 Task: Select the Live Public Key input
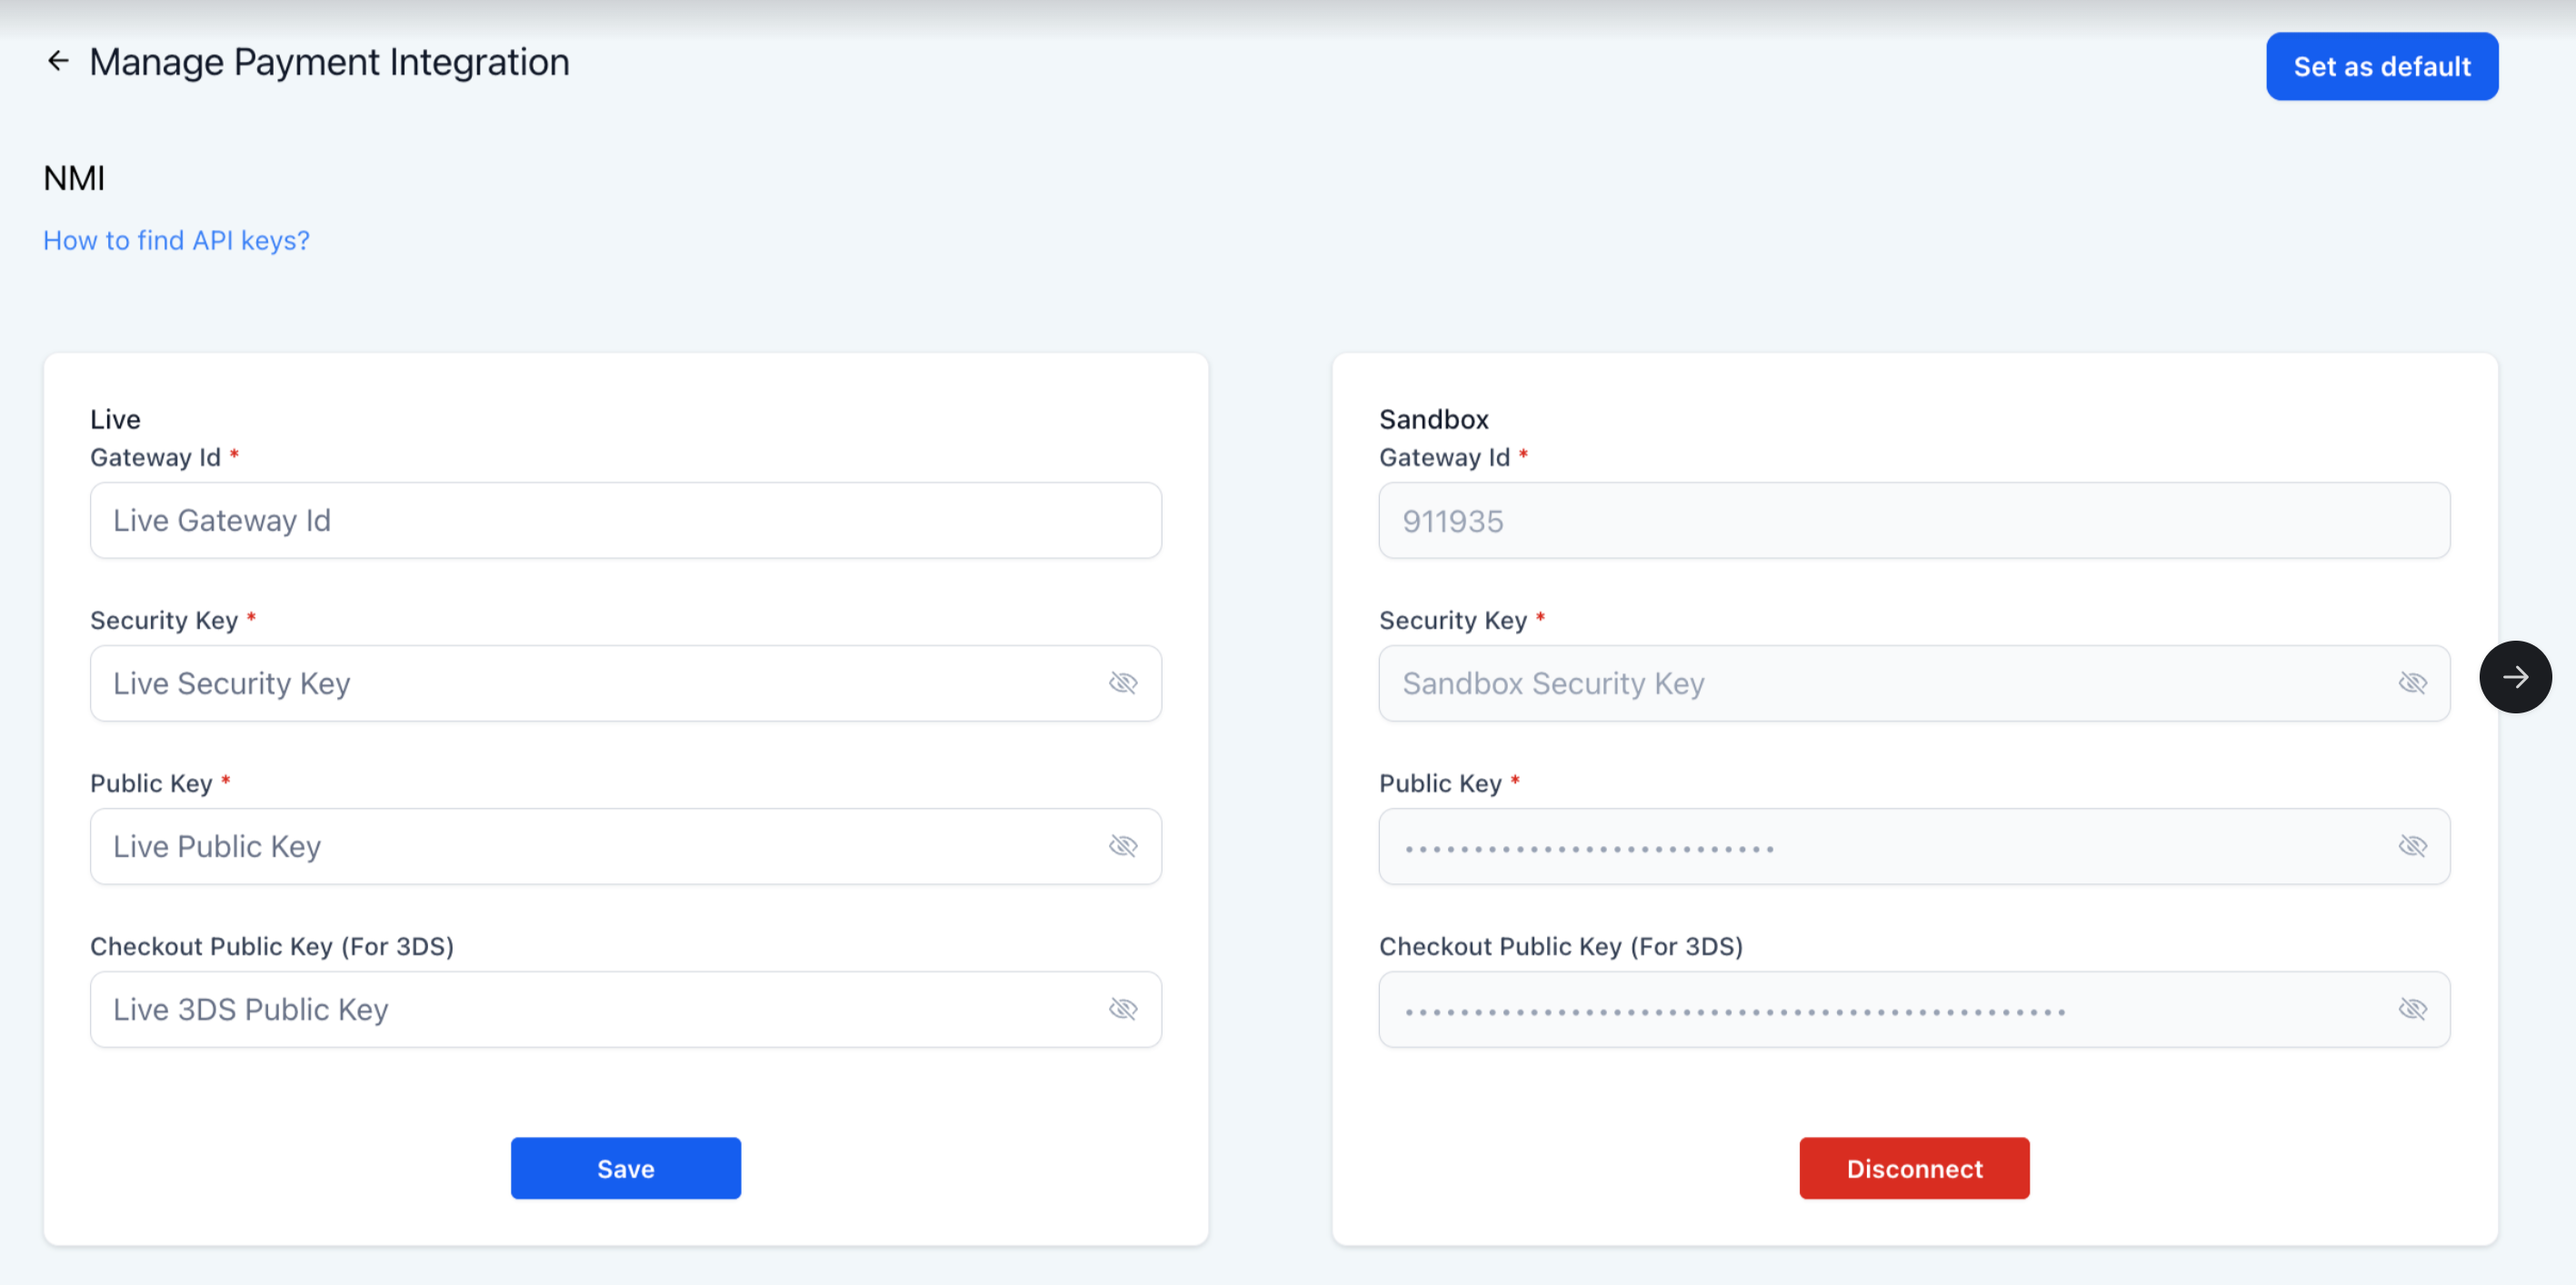click(590, 846)
